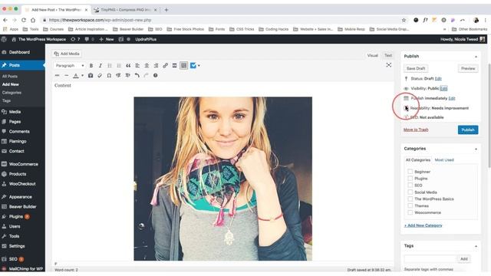Show Most Used categories tab
Viewport: 491px width, 276px height.
point(444,160)
